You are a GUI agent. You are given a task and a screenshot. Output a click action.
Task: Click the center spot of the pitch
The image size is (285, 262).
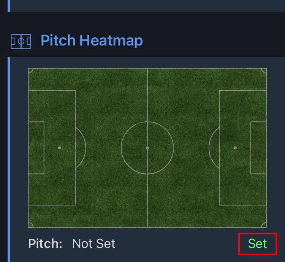(x=147, y=147)
